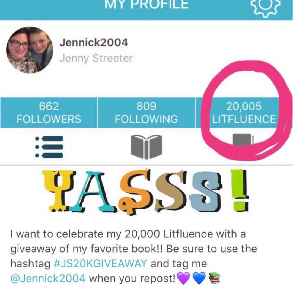Screen dimensions: 293x293
Task: Open the giveaway post text
Action: click(133, 256)
